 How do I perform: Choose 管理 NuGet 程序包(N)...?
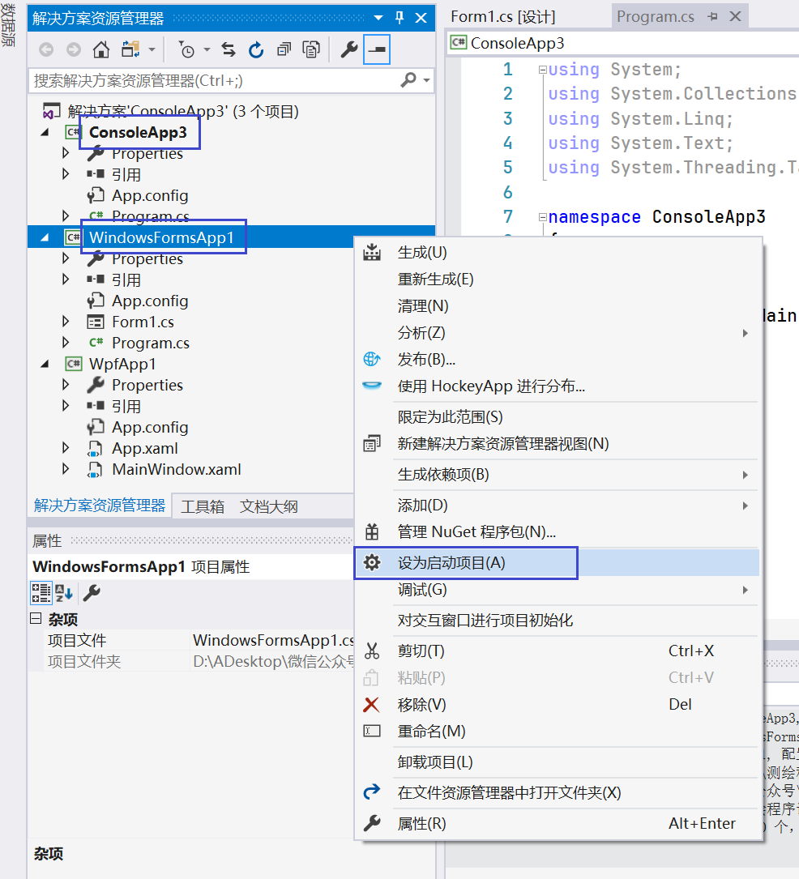pyautogui.click(x=558, y=532)
